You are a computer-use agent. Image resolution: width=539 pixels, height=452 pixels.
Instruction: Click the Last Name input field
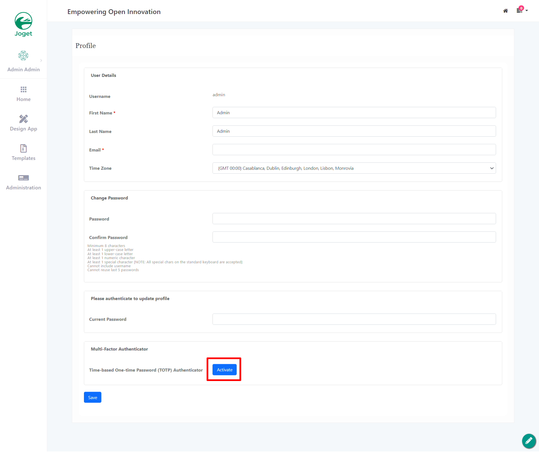coord(354,131)
